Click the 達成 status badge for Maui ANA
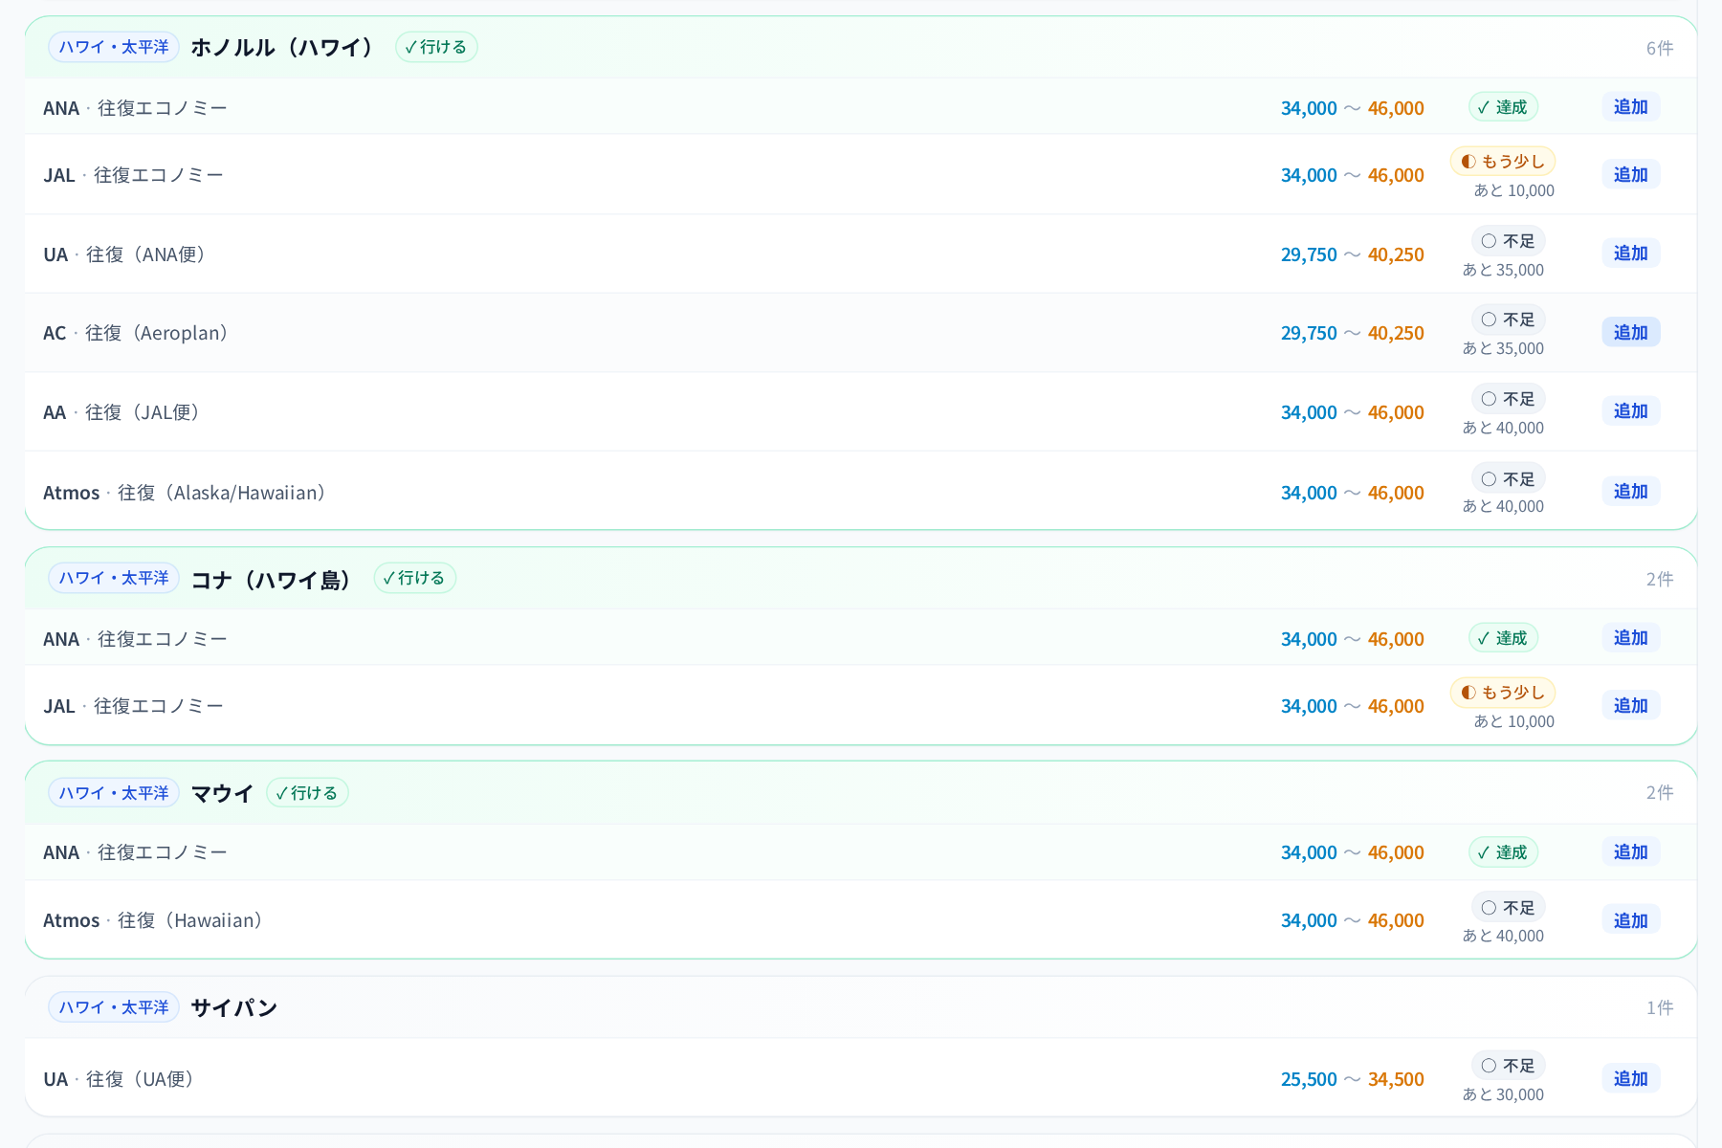Image resolution: width=1722 pixels, height=1148 pixels. (x=1503, y=852)
